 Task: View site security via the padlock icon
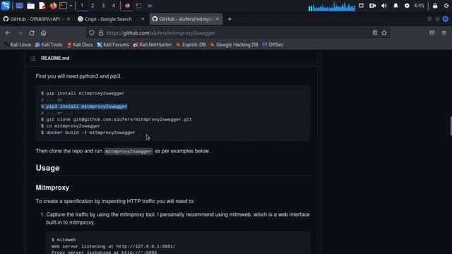(x=101, y=33)
